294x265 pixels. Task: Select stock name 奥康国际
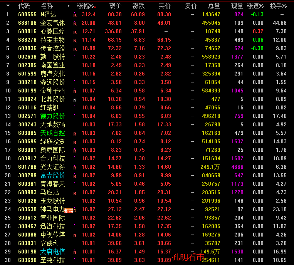click(52, 150)
